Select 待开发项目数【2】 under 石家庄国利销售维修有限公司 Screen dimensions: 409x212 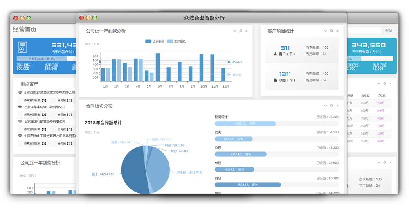point(35,129)
